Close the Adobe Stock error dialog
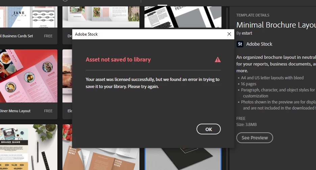Image resolution: width=316 pixels, height=170 pixels. (x=229, y=34)
